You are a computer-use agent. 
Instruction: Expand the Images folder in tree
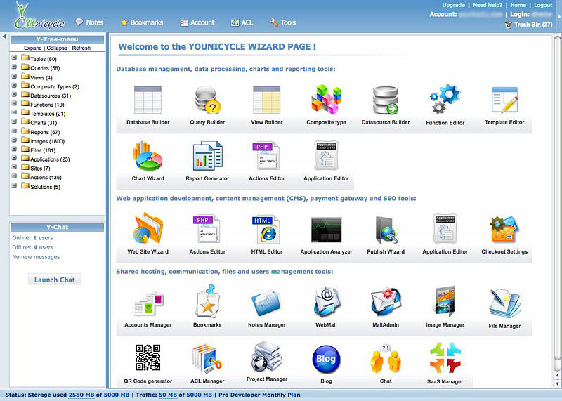[14, 141]
